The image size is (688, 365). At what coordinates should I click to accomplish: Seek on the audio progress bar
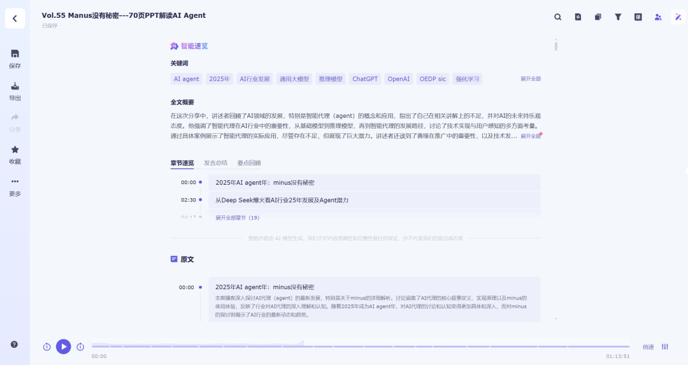tap(361, 346)
